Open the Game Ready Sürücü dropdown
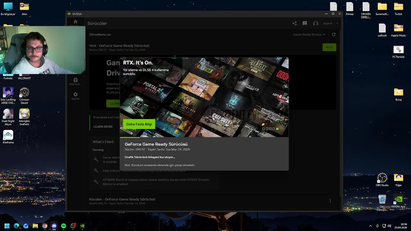411x231 pixels. click(309, 34)
